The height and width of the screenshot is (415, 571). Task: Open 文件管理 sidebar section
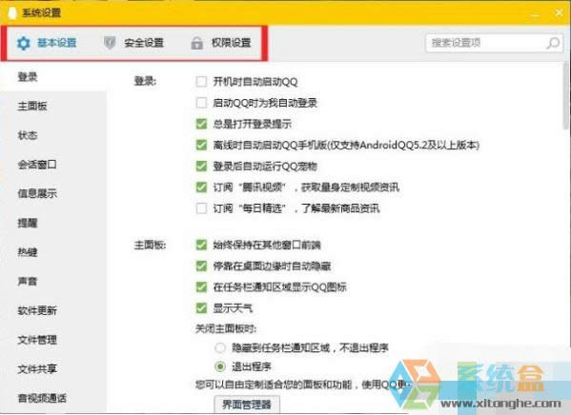[x=37, y=340]
